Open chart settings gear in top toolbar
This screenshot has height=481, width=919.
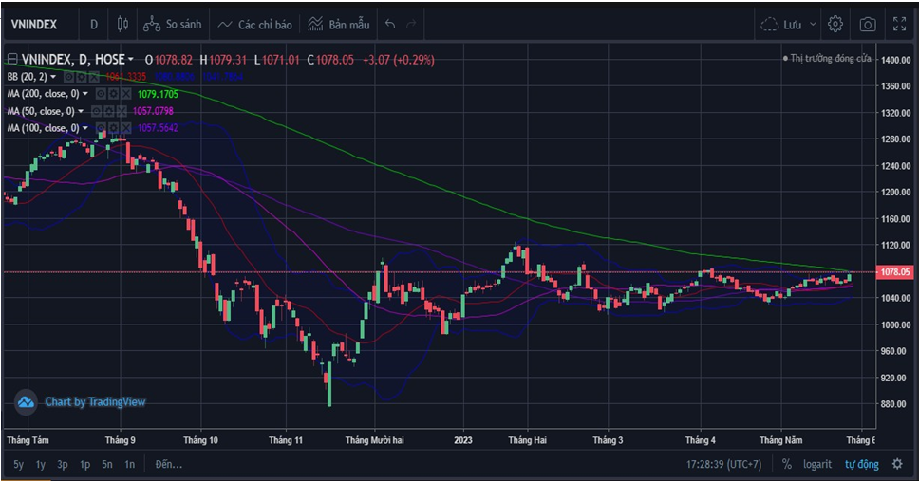coord(835,24)
